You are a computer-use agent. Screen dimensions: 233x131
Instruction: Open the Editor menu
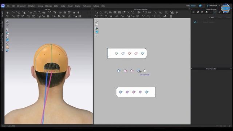click(x=56, y=6)
